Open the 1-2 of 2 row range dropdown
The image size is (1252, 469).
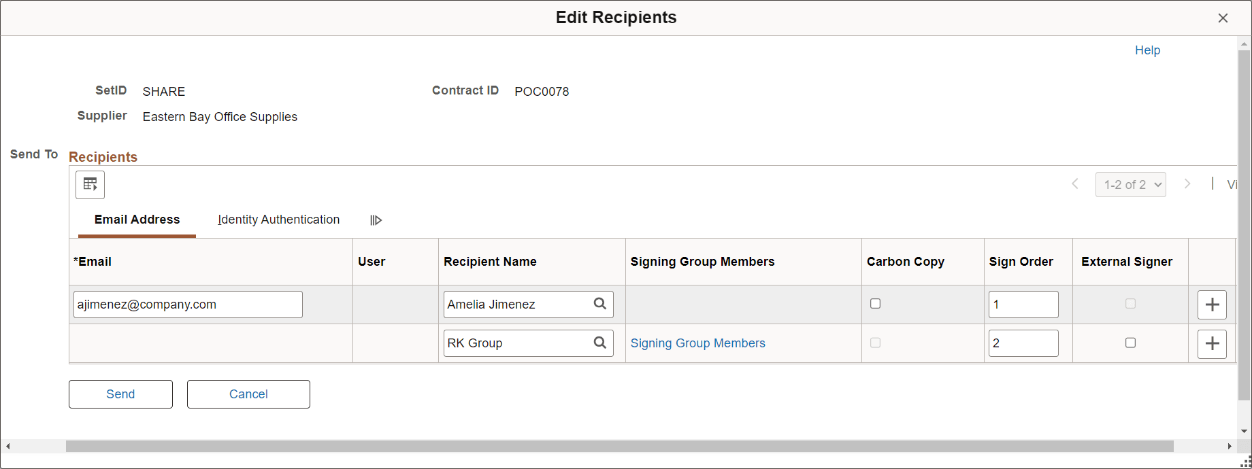pos(1130,184)
